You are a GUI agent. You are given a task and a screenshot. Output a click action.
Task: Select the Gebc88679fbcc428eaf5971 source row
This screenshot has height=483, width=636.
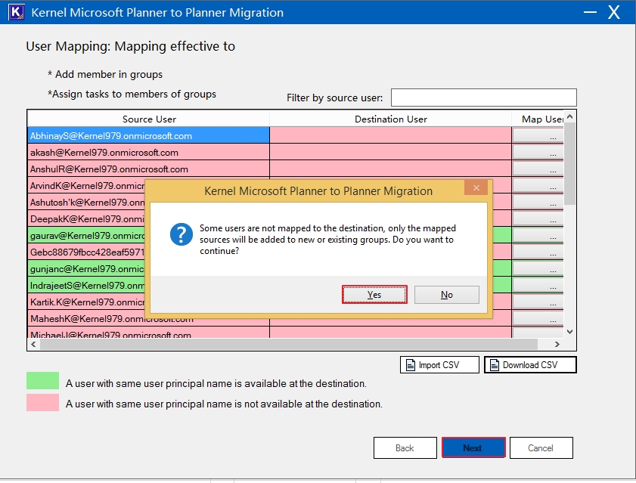point(86,252)
